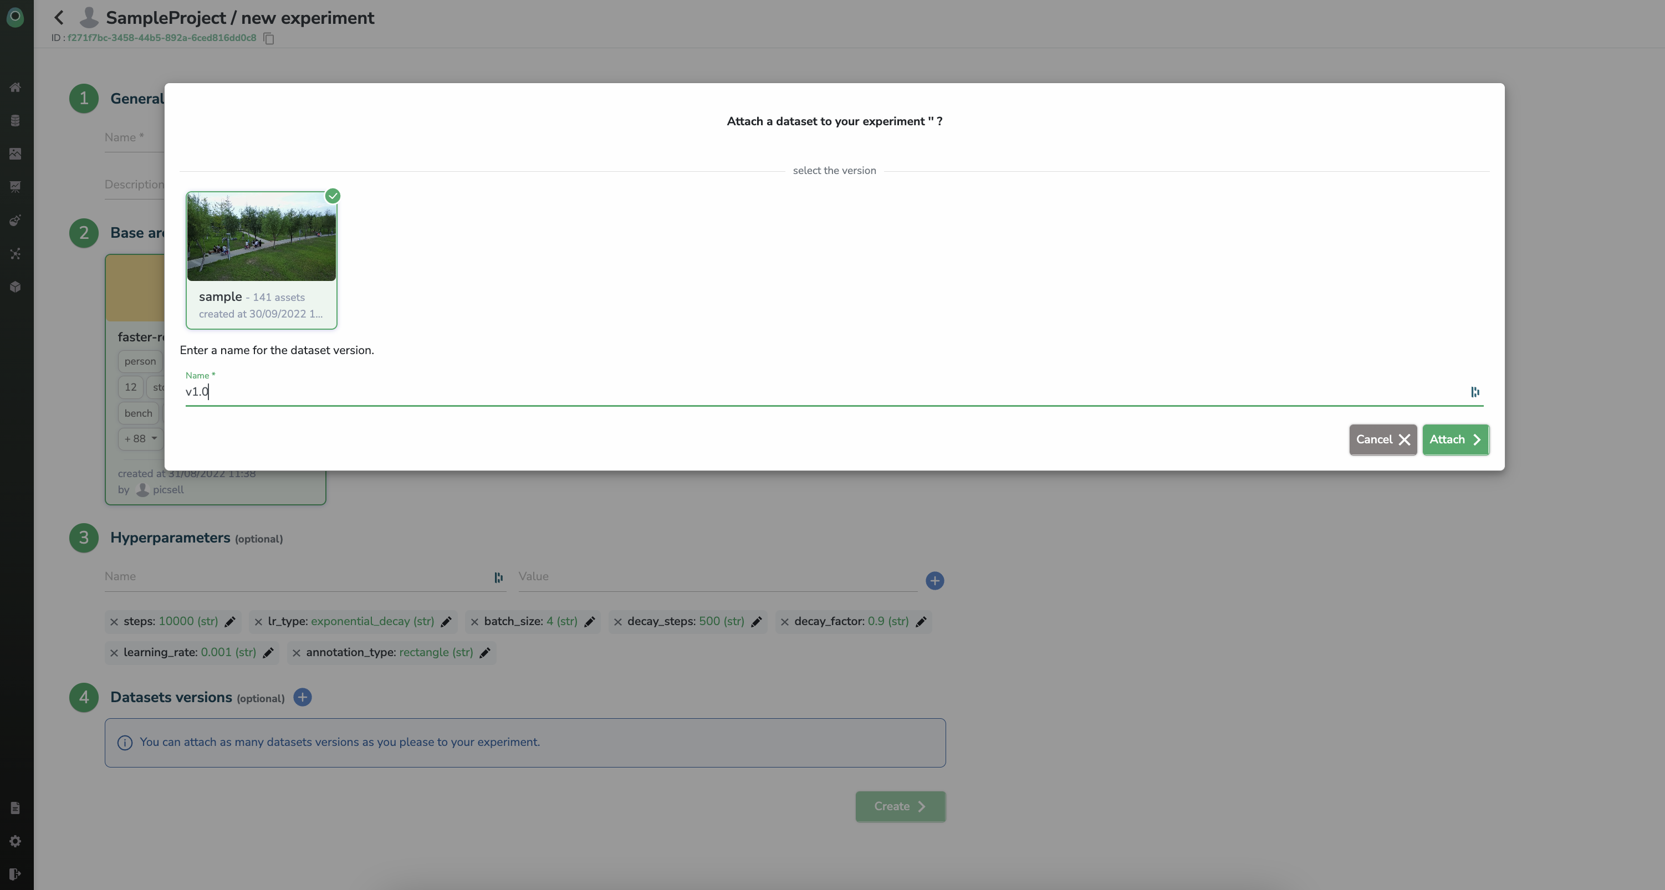
Task: Click the logout icon in sidebar
Action: 16,874
